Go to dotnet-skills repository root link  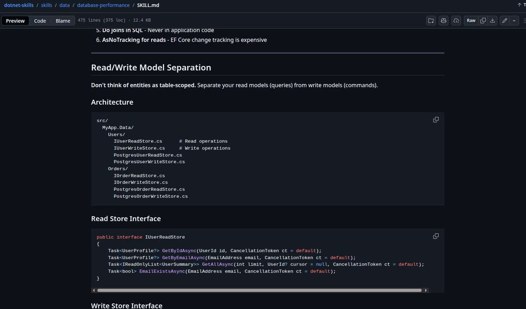[x=19, y=5]
